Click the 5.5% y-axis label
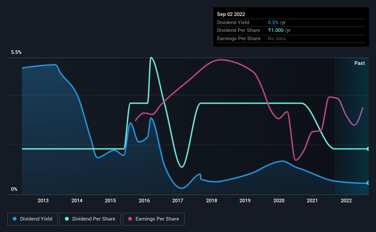Screen dimensions: 376x232 pos(16,52)
